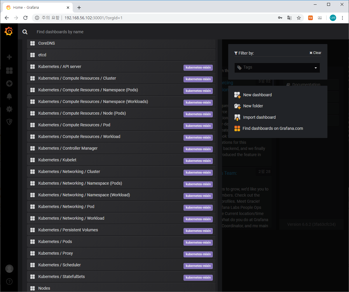Click the browser back arrow
Screen dimensions: 349x292
(7, 18)
